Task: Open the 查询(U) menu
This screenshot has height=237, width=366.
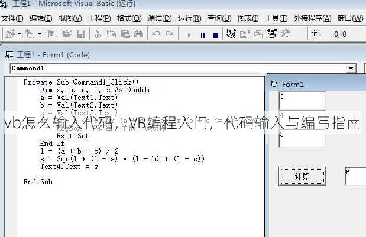Action: coord(219,18)
